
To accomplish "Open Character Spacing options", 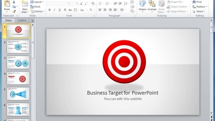I will click(x=76, y=10).
